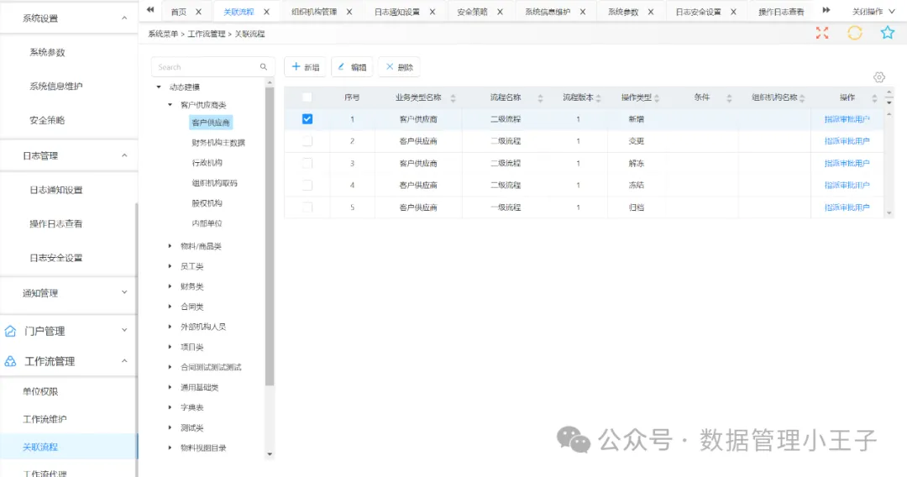Click the 新增 button
Screen dimensions: 907x477
[305, 67]
